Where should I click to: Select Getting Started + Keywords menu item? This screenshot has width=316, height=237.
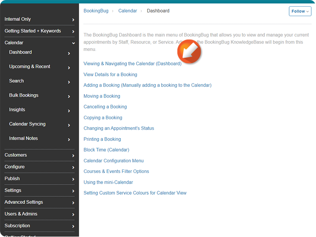point(33,31)
